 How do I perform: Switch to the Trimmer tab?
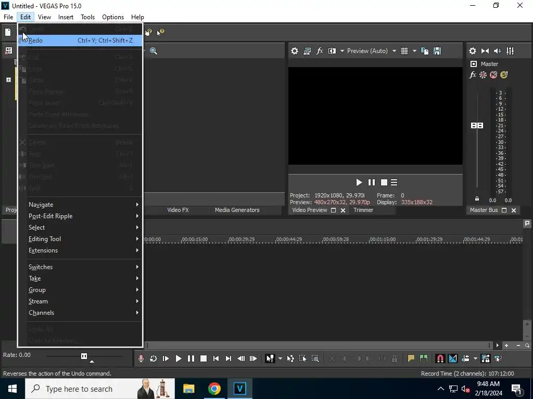pos(363,210)
